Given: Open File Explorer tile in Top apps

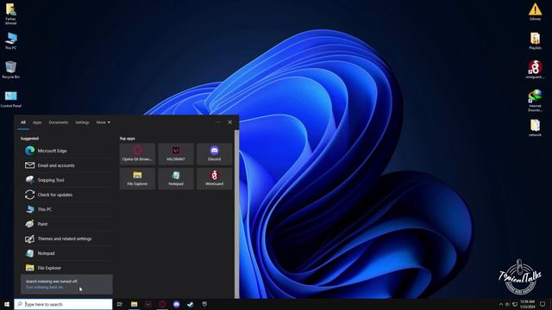Looking at the screenshot, I should pyautogui.click(x=137, y=178).
